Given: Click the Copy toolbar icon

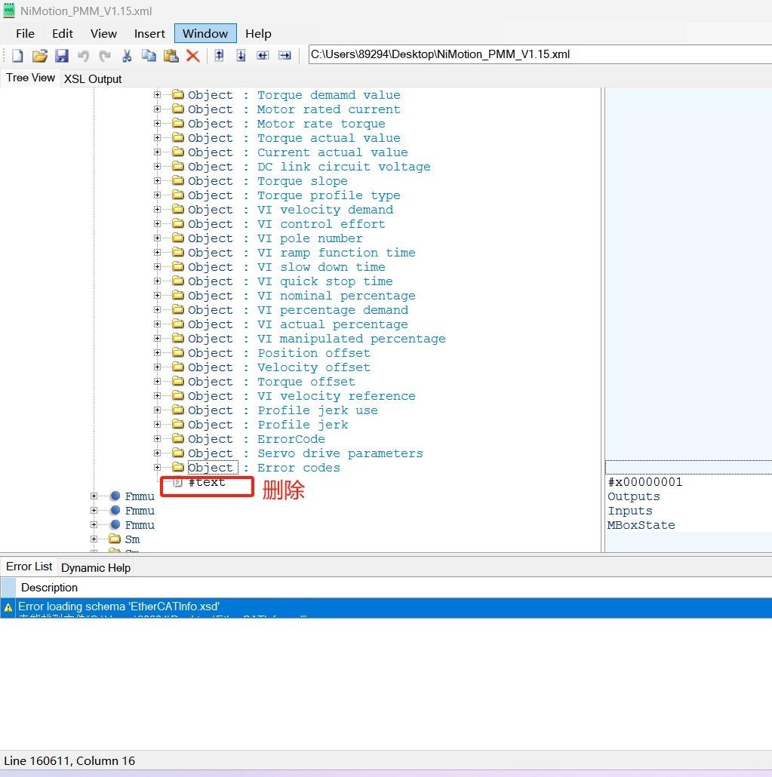Looking at the screenshot, I should coord(149,56).
